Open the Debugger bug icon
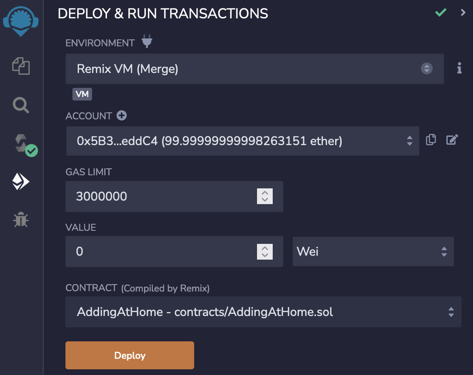The width and height of the screenshot is (473, 375). click(x=21, y=220)
